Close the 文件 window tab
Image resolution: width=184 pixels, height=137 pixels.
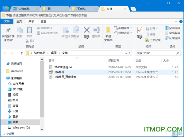[125, 9]
